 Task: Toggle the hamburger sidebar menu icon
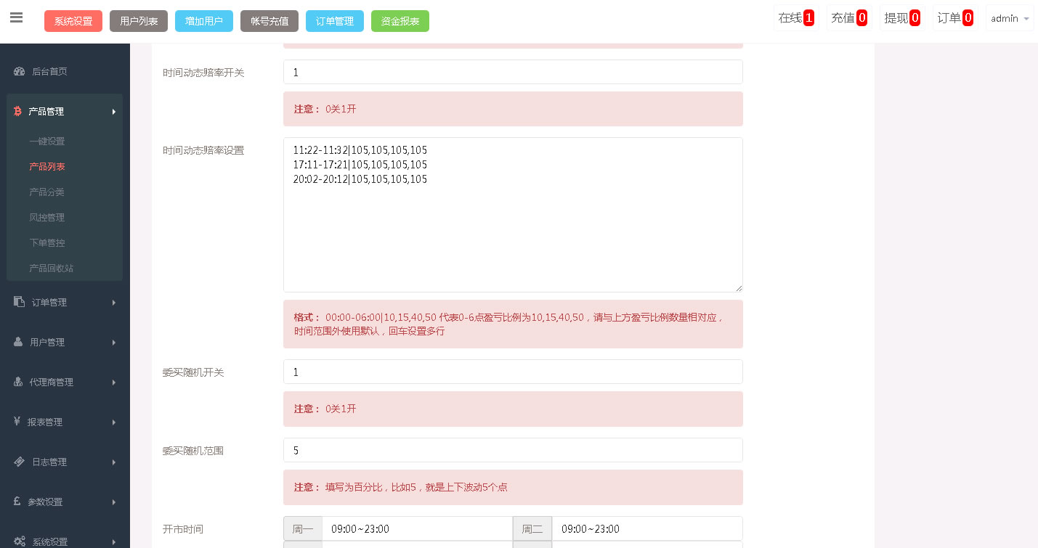click(16, 17)
